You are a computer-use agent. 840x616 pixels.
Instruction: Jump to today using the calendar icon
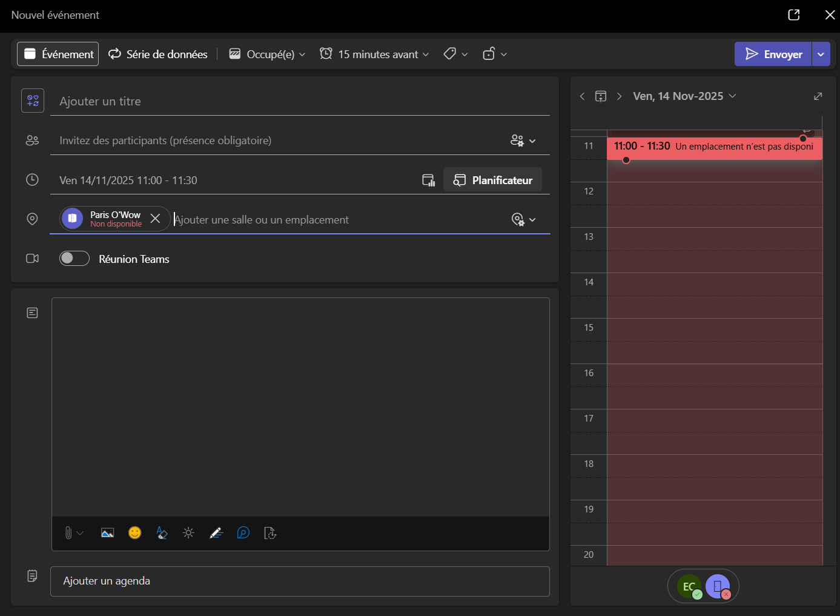point(601,96)
